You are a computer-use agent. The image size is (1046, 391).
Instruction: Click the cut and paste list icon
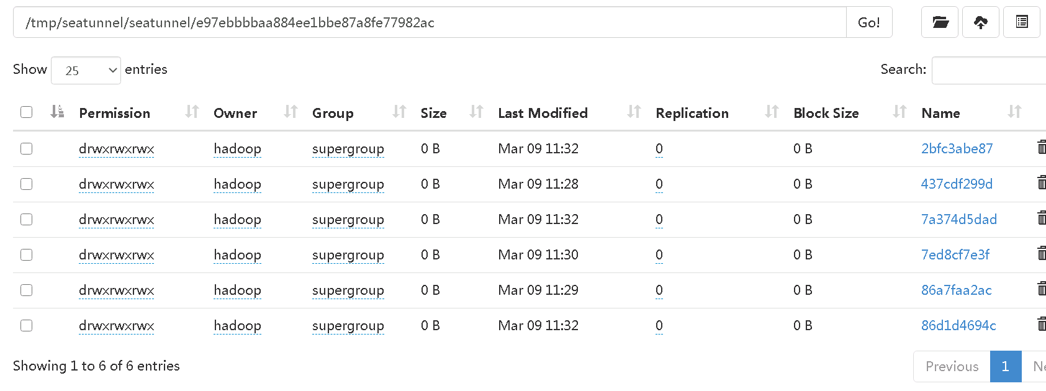pyautogui.click(x=1022, y=22)
